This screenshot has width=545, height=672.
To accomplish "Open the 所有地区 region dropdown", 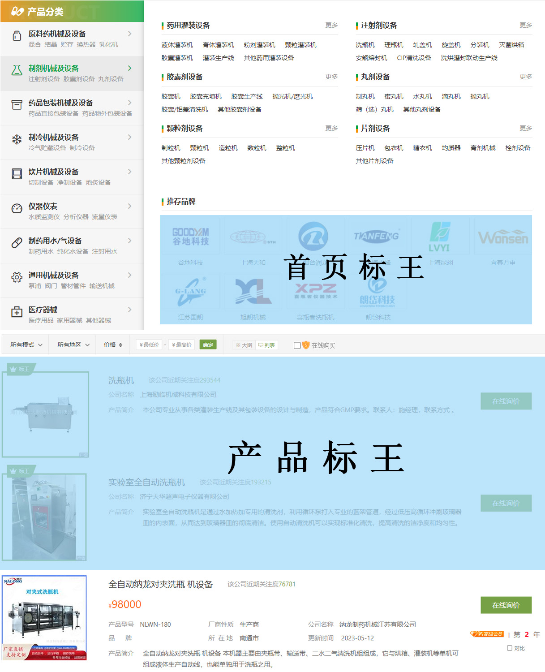I will (73, 345).
